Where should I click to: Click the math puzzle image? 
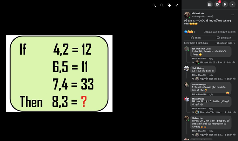pyautogui.click(x=59, y=73)
